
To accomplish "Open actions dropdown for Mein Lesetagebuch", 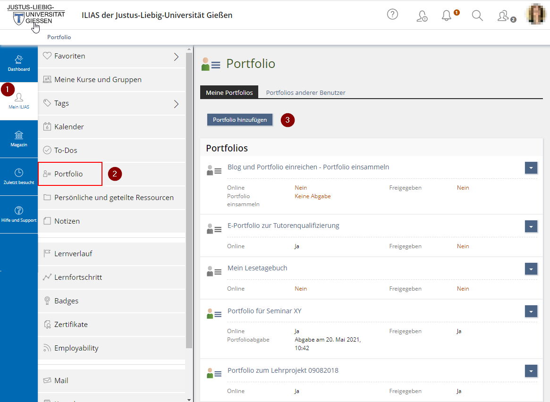I will (531, 269).
